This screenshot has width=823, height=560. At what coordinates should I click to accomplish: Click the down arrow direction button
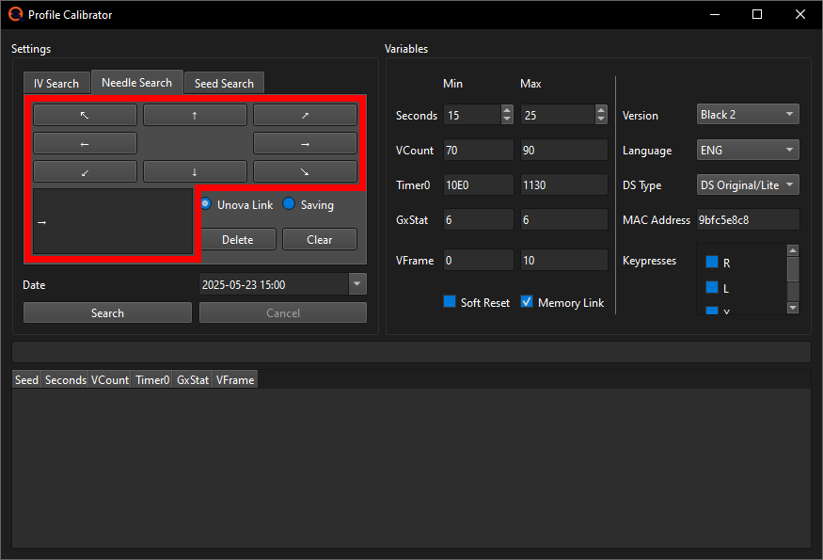195,171
